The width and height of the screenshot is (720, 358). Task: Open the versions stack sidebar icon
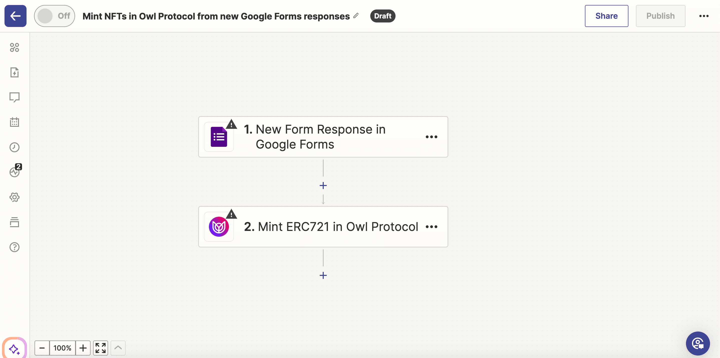pyautogui.click(x=15, y=222)
